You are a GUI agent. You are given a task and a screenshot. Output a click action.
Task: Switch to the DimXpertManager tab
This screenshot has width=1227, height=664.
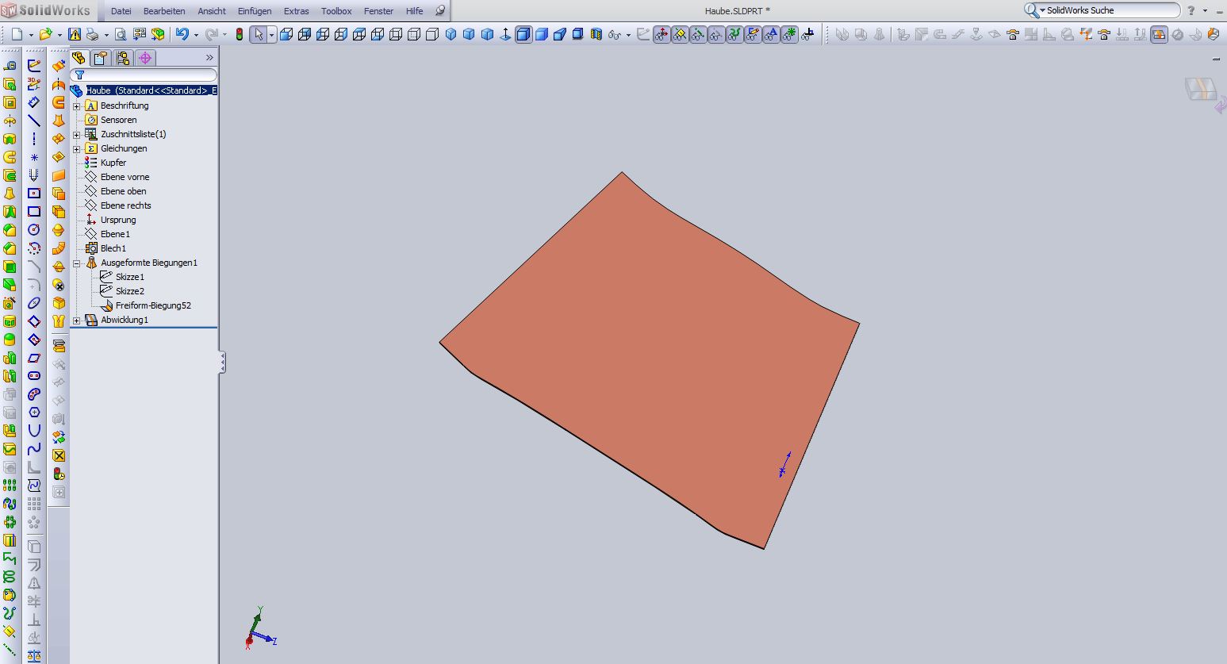[145, 58]
